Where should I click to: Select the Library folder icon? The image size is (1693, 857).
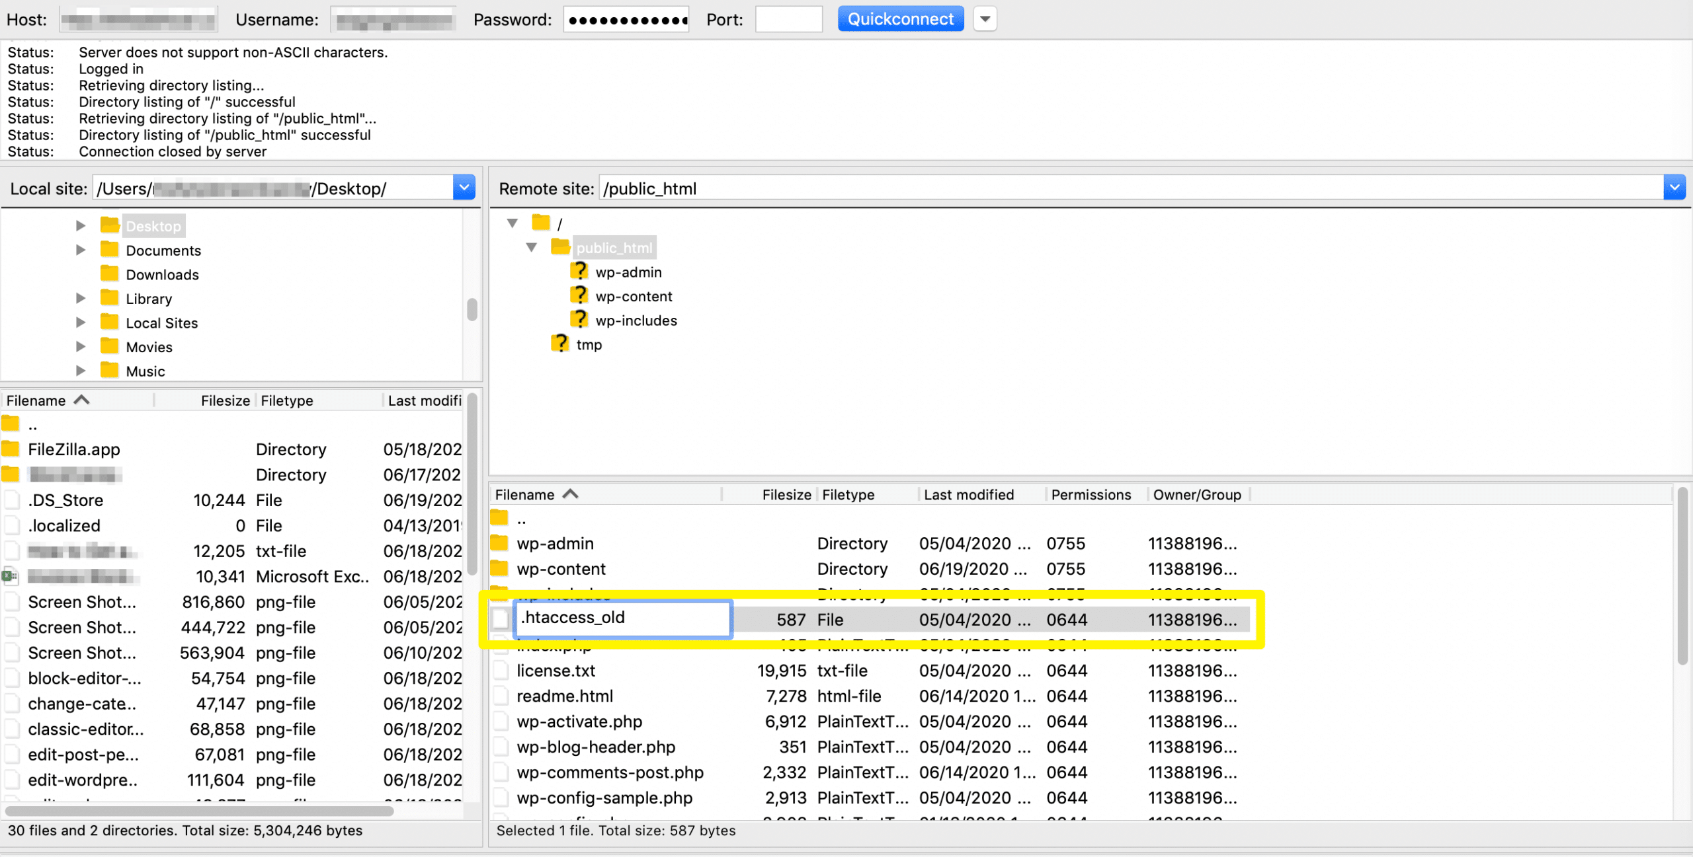pyautogui.click(x=110, y=298)
